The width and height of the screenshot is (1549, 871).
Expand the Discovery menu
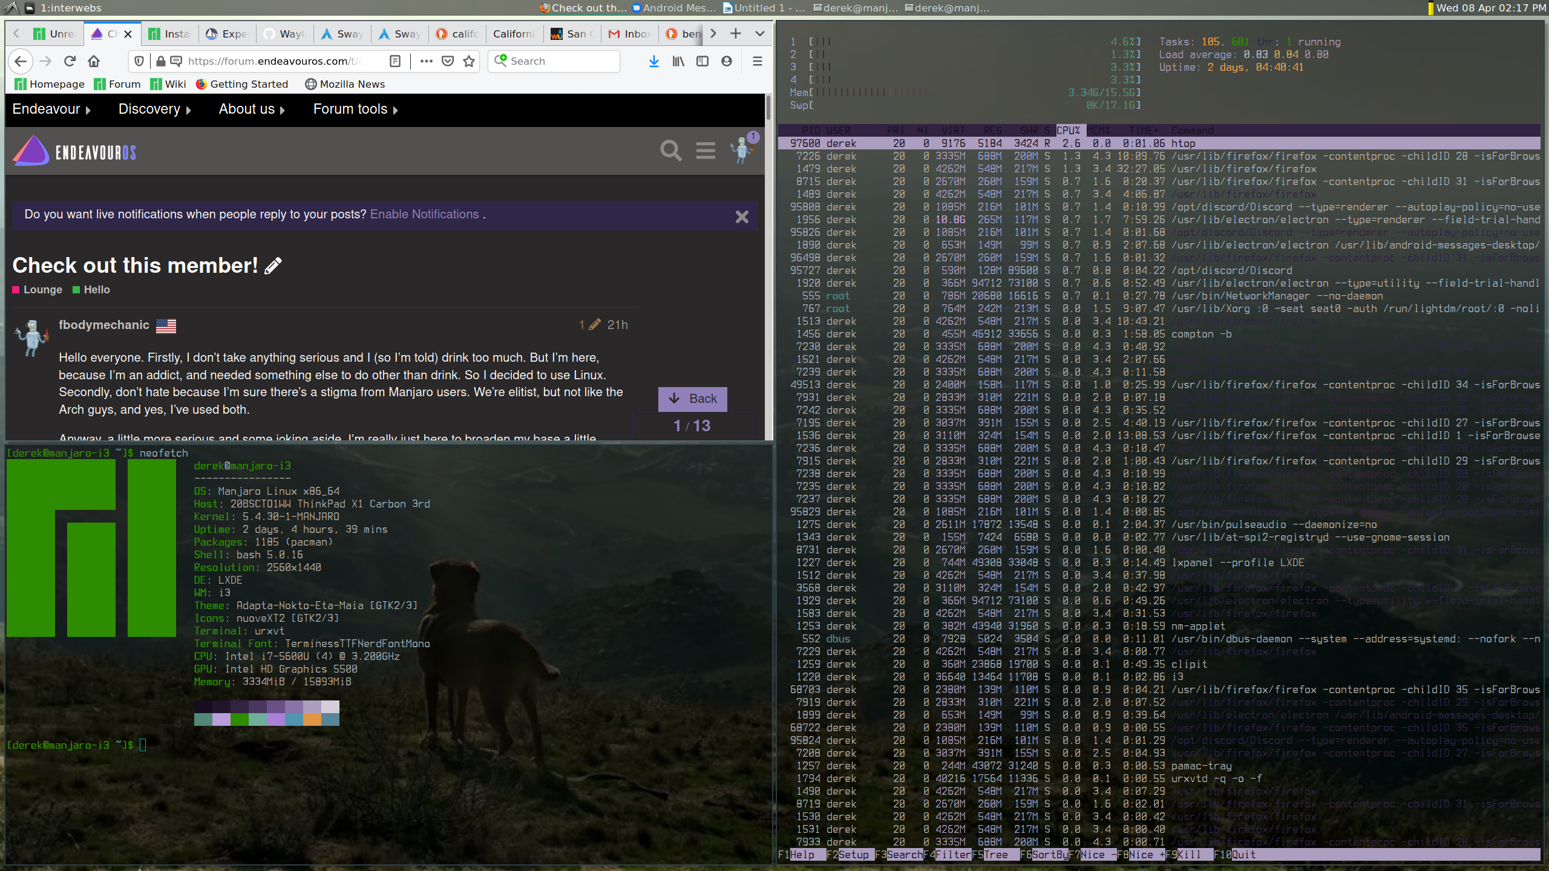(x=155, y=109)
